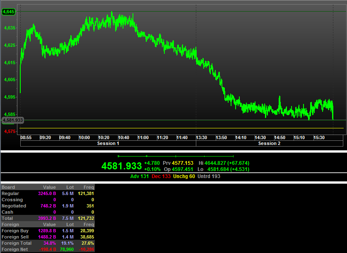Select the Crossing board row
Image resolution: width=347 pixels, height=253 pixels.
[48, 200]
